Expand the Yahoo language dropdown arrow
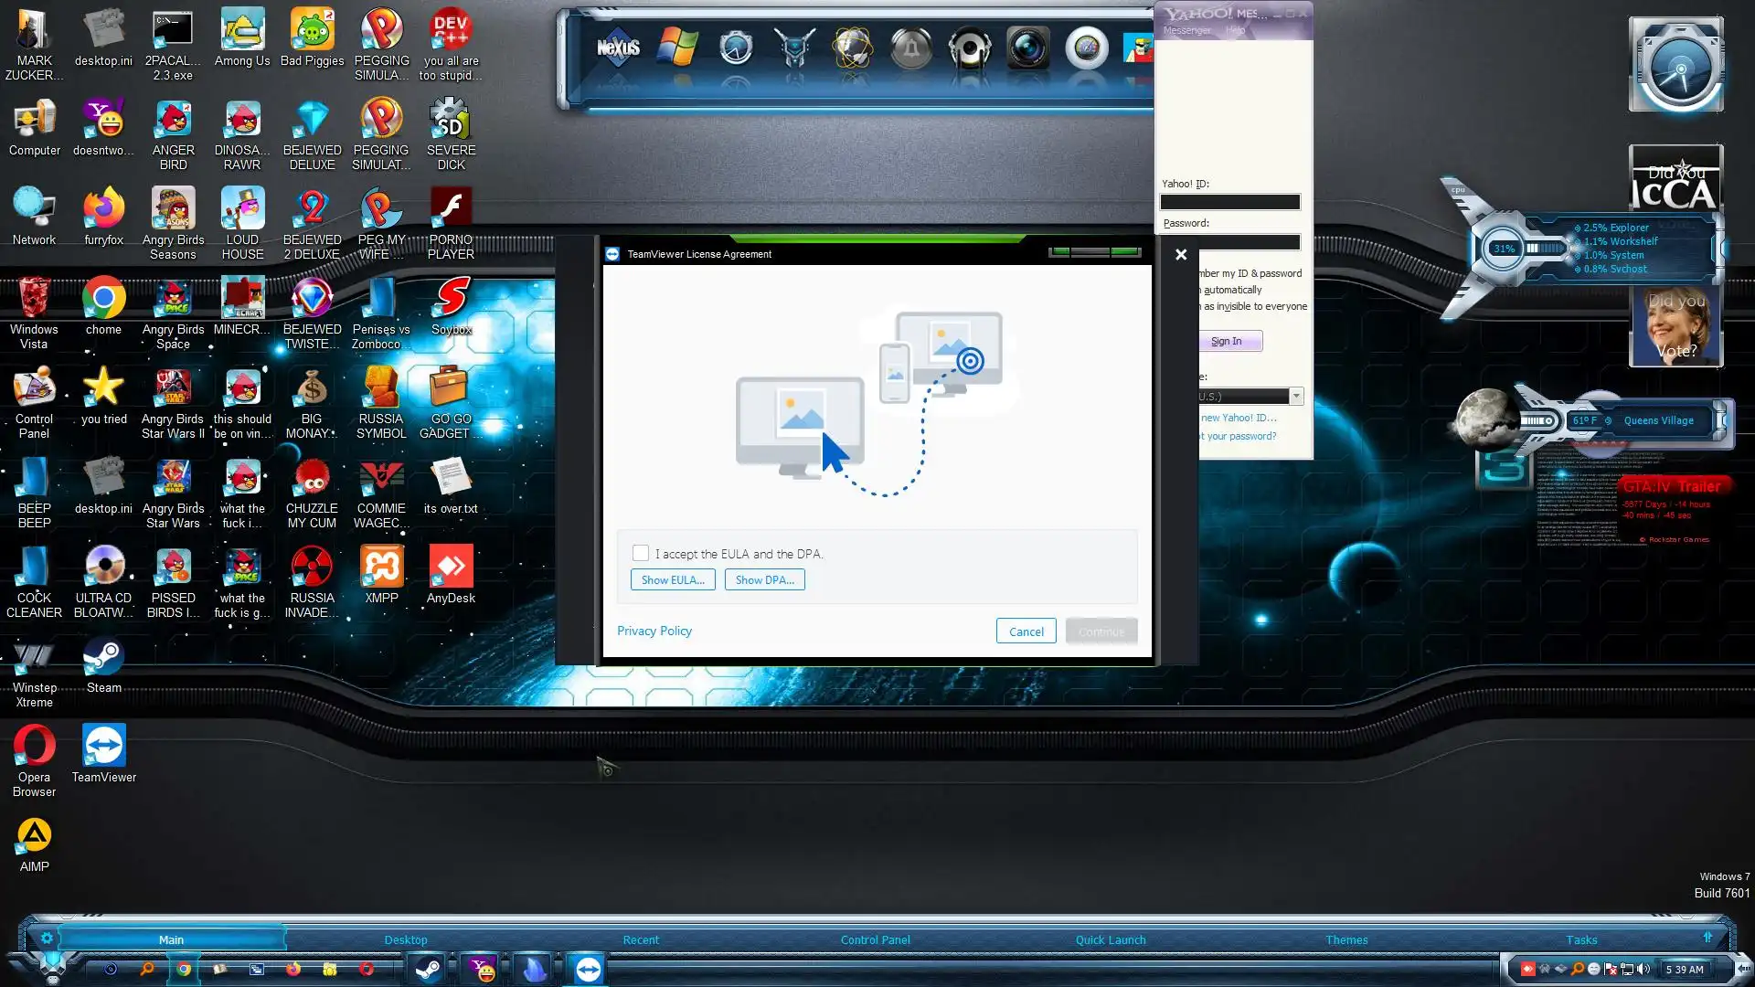The height and width of the screenshot is (987, 1755). point(1295,396)
